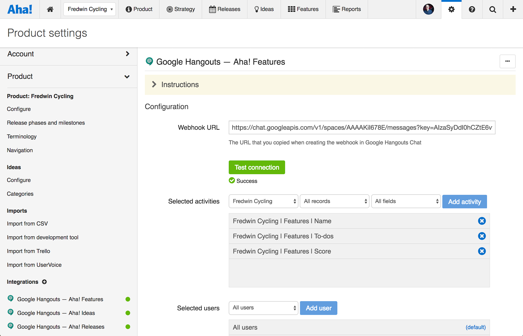Click the Test connection button
This screenshot has width=523, height=336.
pos(257,167)
